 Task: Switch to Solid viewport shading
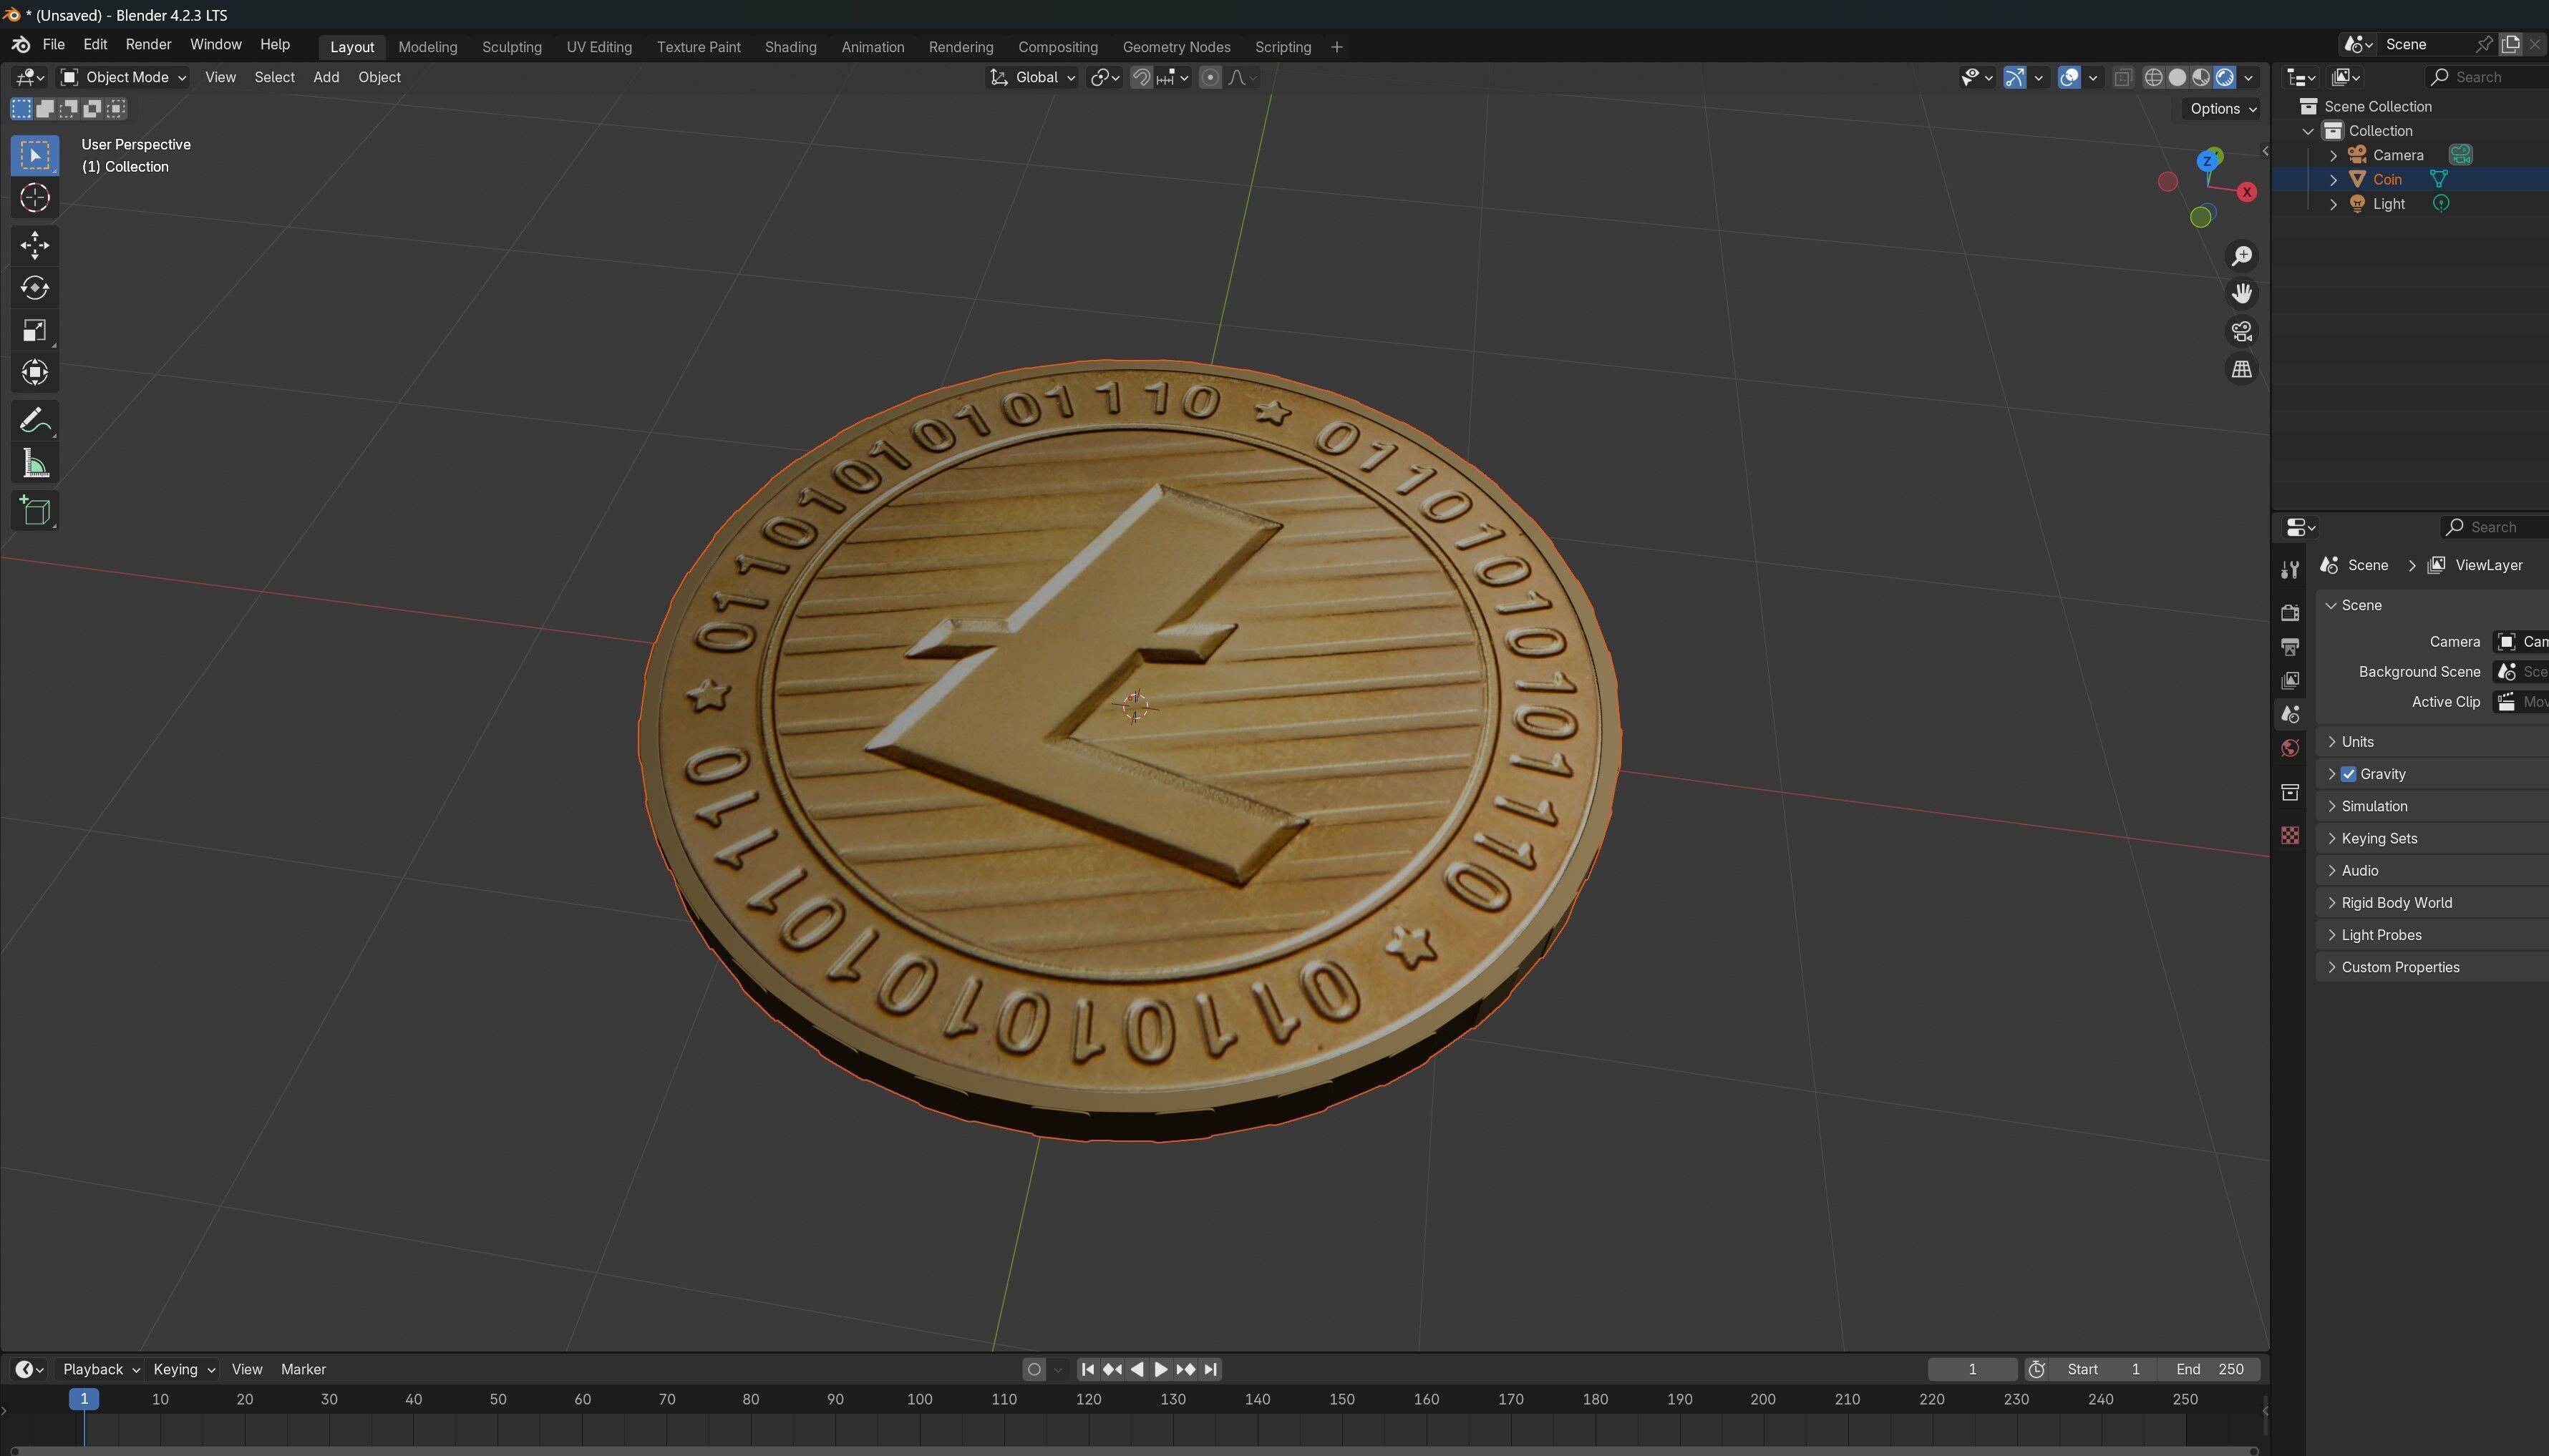point(2177,77)
